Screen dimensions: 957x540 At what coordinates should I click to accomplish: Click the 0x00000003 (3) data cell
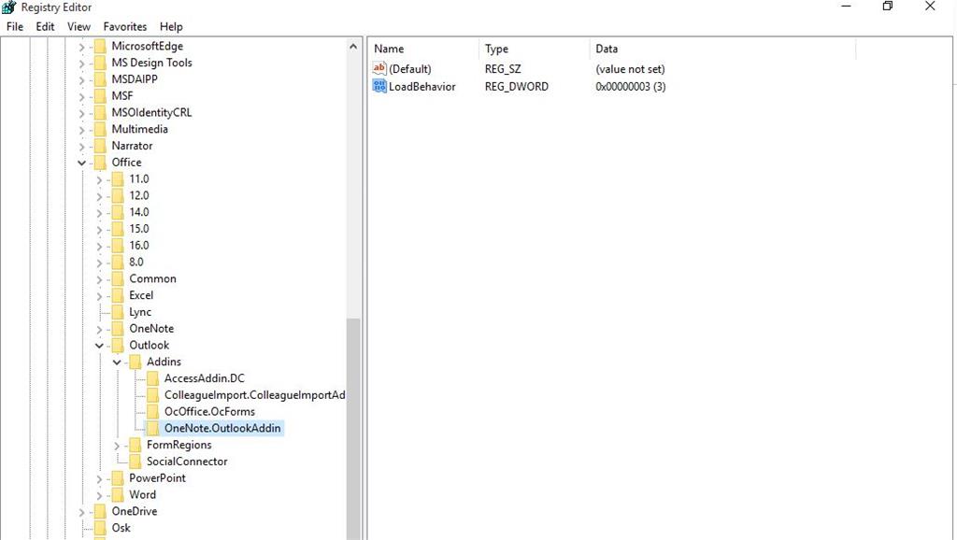631,87
